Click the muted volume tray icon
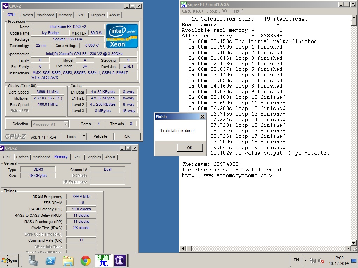 321,261
